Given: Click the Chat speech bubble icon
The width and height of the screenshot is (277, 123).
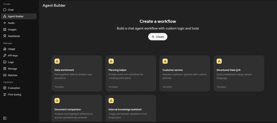Looking at the screenshot, I should (x=5, y=10).
